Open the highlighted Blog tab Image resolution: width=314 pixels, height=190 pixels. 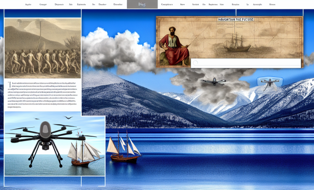tap(142, 4)
